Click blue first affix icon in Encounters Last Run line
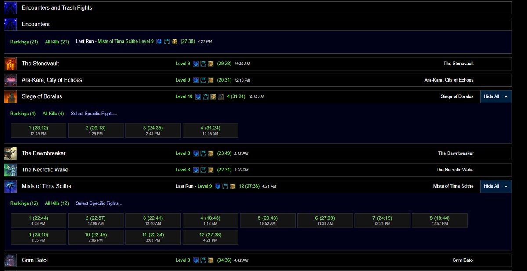The width and height of the screenshot is (527, 271). 159,41
